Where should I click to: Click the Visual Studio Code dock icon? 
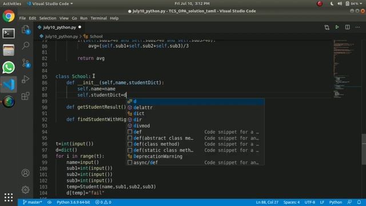pyautogui.click(x=9, y=85)
